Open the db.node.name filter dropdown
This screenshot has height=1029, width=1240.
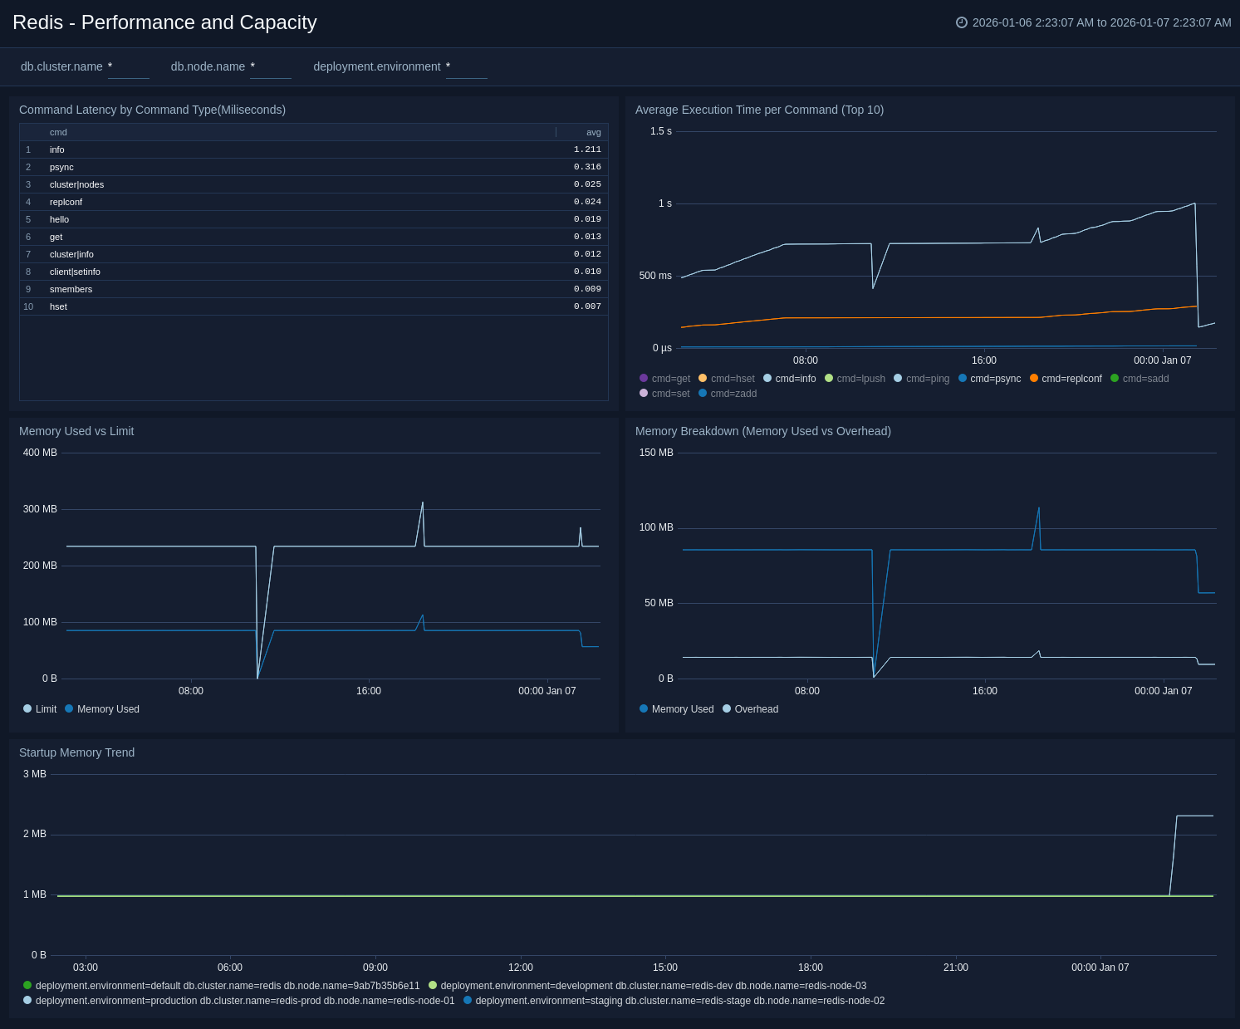click(270, 67)
